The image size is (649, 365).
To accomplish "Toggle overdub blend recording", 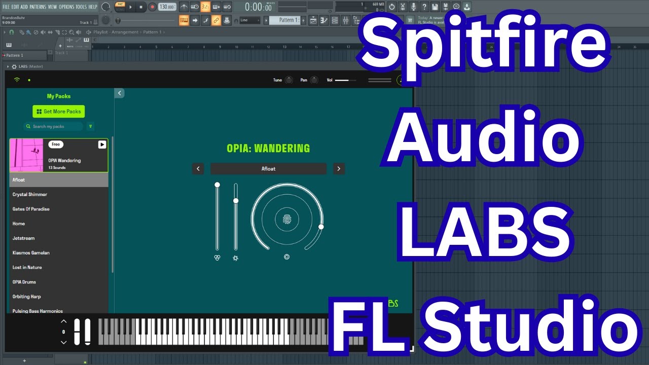I will click(217, 7).
